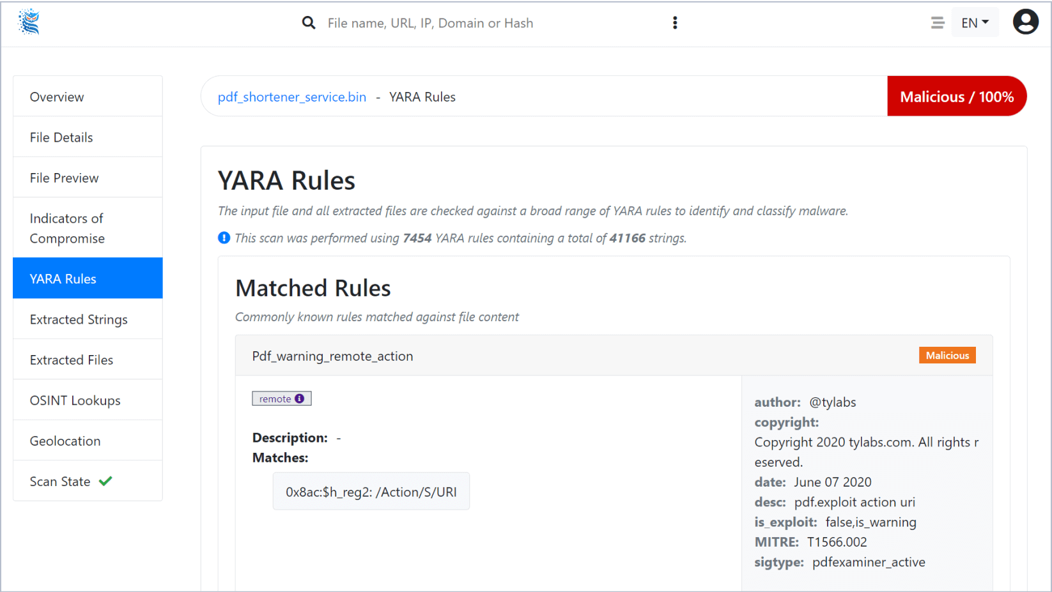Click the T1566.002 MITRE value
This screenshot has width=1052, height=592.
tap(837, 542)
